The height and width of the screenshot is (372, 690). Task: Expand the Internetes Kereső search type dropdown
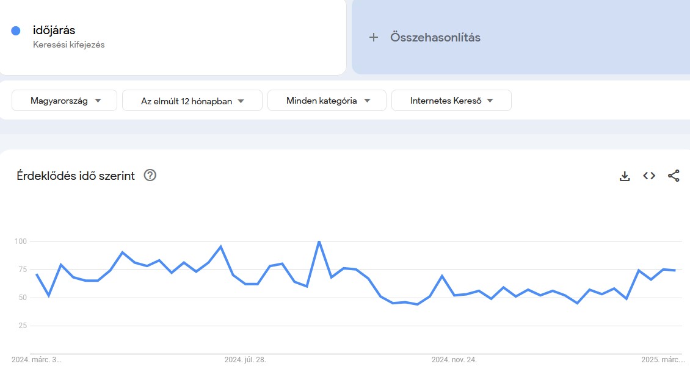click(x=451, y=101)
